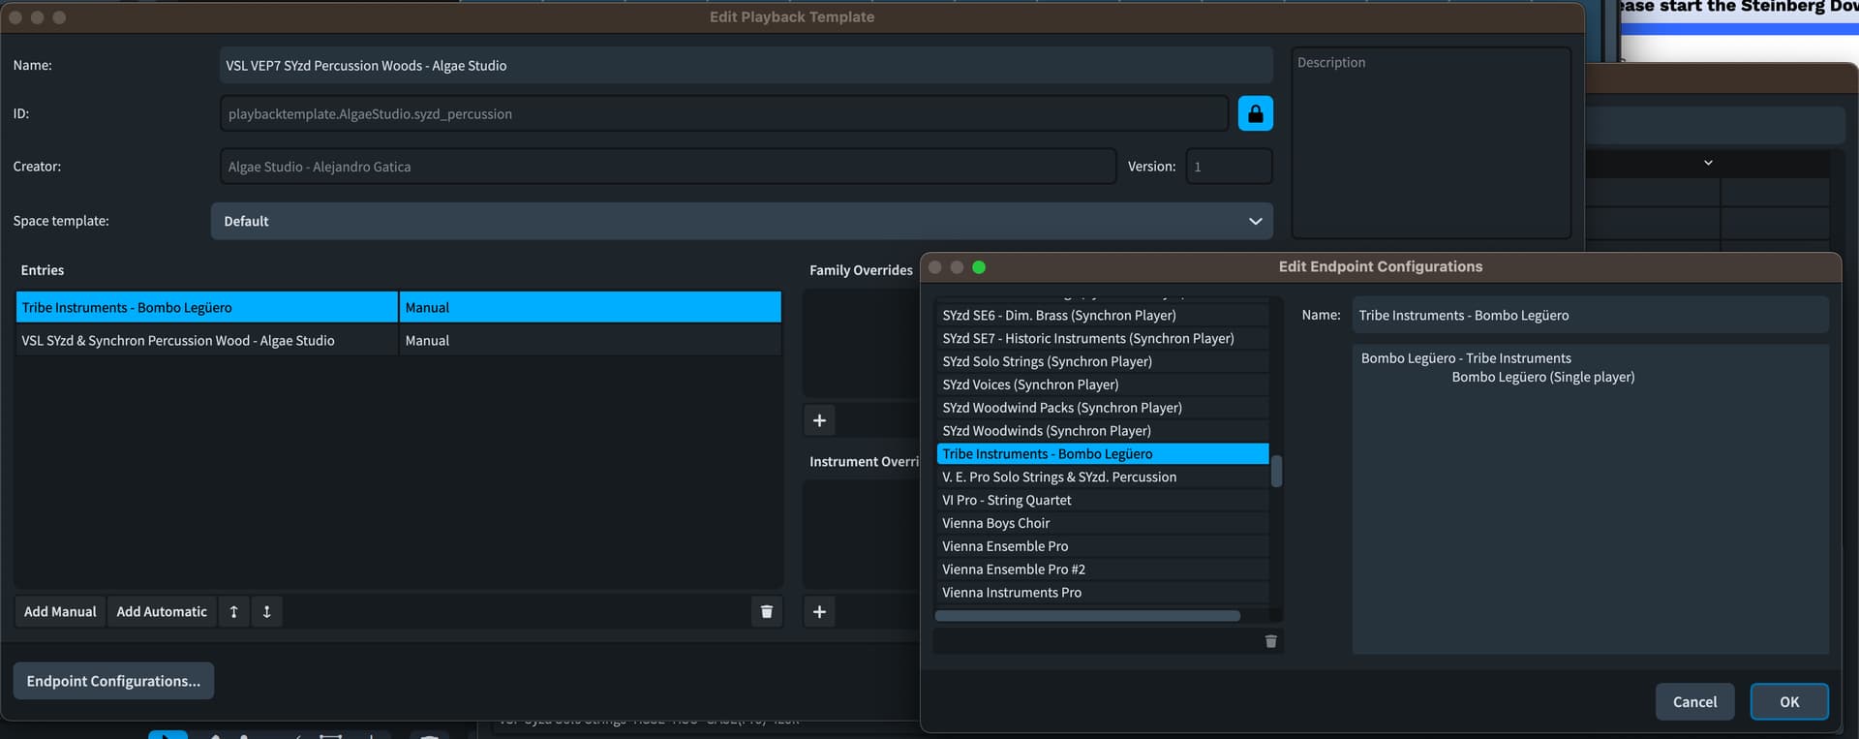Click the Version number field
The height and width of the screenshot is (739, 1859).
1229,167
